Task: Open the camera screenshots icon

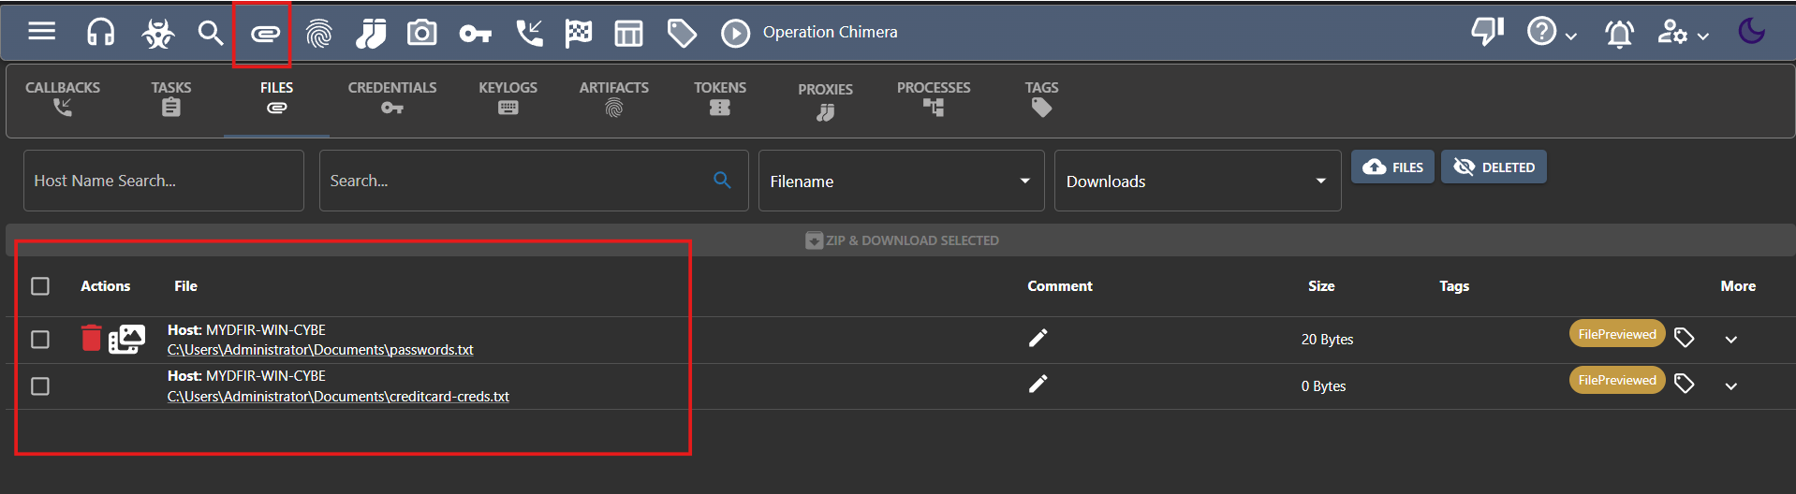Action: [x=421, y=33]
